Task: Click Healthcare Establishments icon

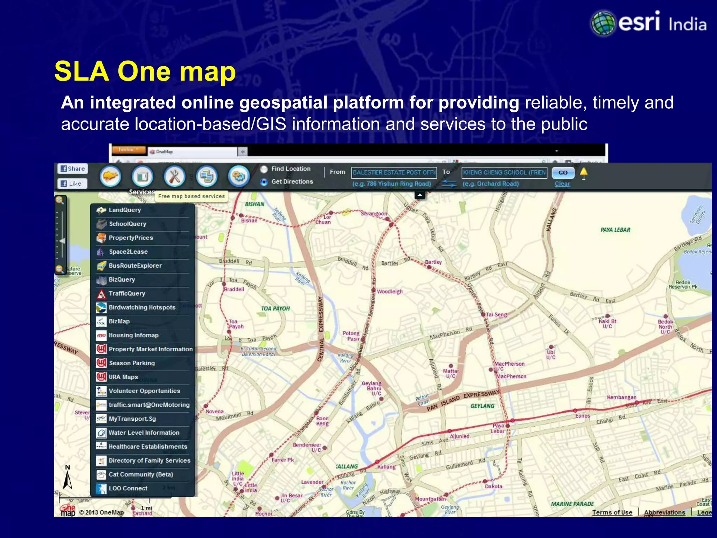Action: [x=101, y=447]
